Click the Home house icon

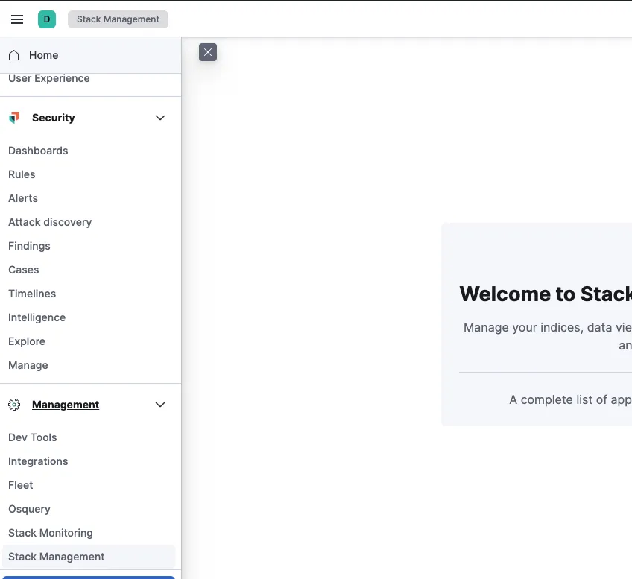[14, 55]
